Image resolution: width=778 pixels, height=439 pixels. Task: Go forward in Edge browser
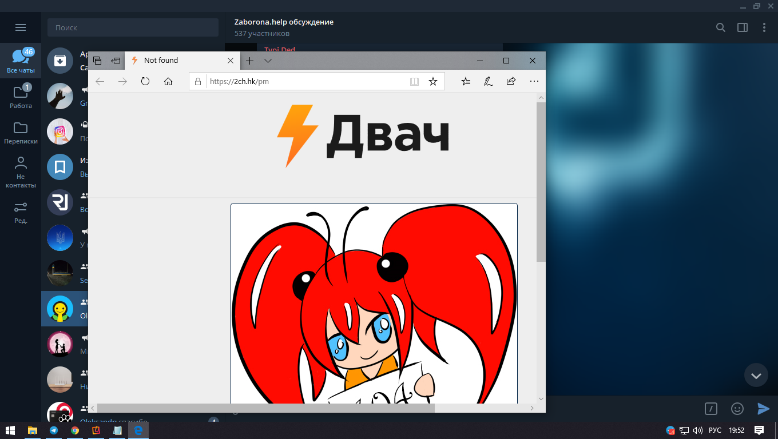click(x=122, y=81)
